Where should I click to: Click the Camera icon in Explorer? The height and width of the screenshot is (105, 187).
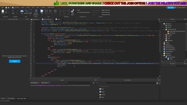click(x=166, y=26)
